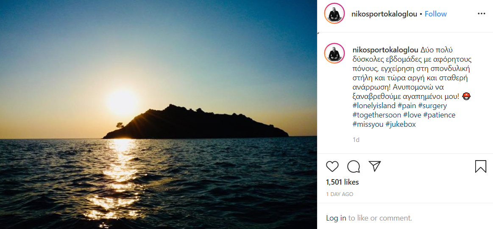This screenshot has height=229, width=493.
Task: Save the post with bookmark icon
Action: pyautogui.click(x=480, y=166)
